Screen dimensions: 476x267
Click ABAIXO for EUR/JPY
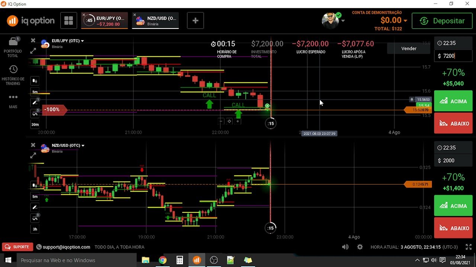(x=453, y=123)
